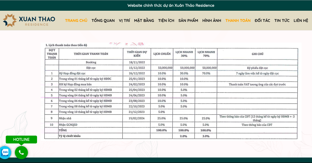Viewport: 312px width, 163px height.
Task: Click the Xuan Thao star logo emblem
Action: tap(10, 21)
